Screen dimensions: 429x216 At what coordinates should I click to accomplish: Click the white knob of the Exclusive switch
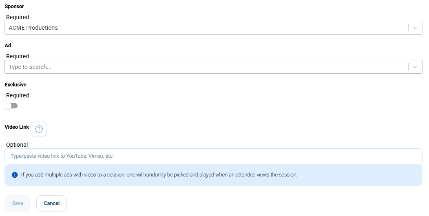click(8, 106)
